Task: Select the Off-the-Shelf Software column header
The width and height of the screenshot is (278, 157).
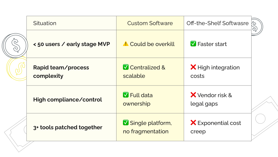Action: click(218, 23)
